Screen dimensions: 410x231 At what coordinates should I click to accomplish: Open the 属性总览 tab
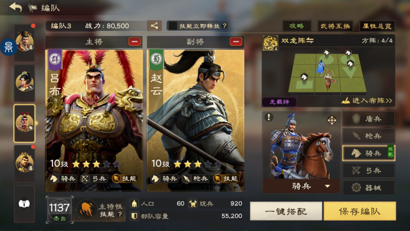[x=377, y=26]
